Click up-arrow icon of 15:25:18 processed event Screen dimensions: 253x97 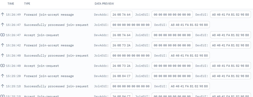(x=2, y=86)
